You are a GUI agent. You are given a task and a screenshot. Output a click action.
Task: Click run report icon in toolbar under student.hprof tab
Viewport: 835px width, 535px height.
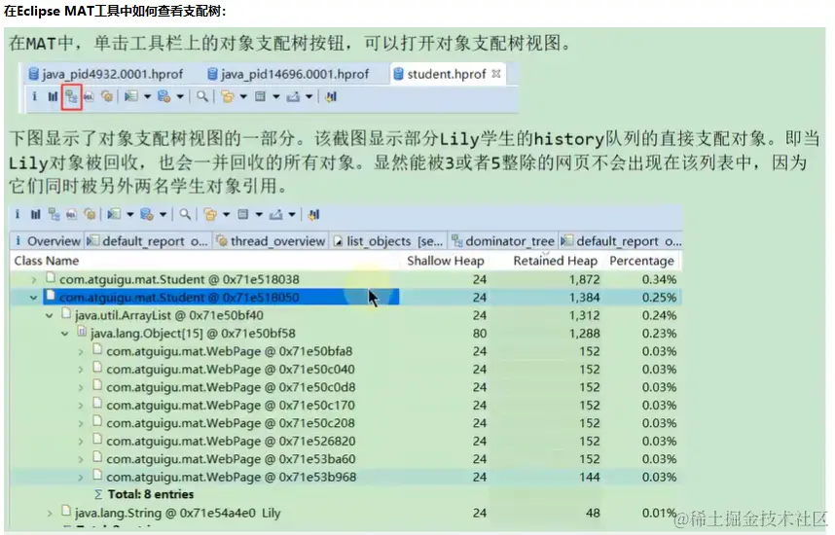pyautogui.click(x=131, y=96)
